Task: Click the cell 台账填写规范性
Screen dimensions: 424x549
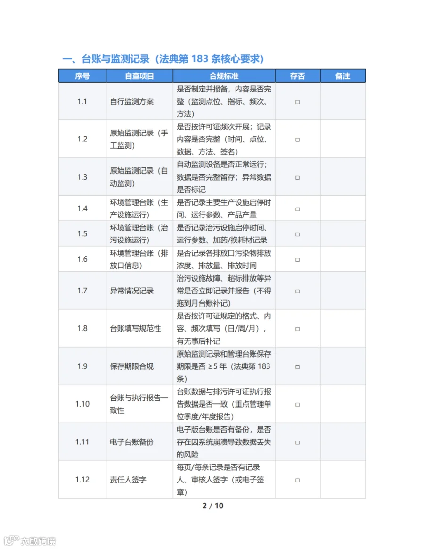Action: pos(139,328)
